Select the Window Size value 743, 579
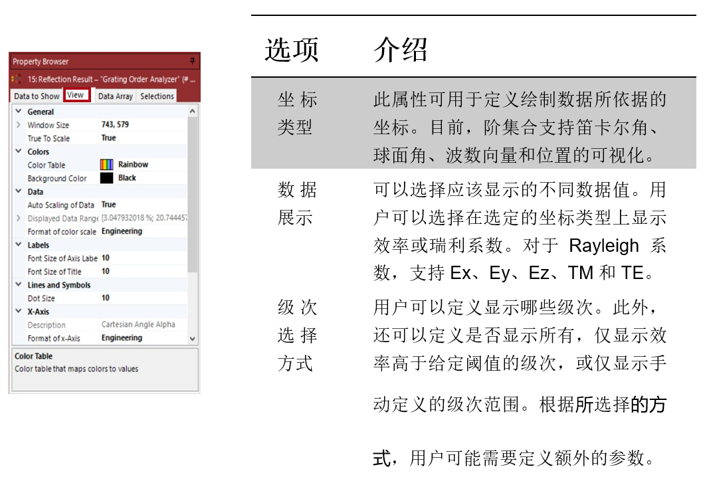 click(x=115, y=125)
